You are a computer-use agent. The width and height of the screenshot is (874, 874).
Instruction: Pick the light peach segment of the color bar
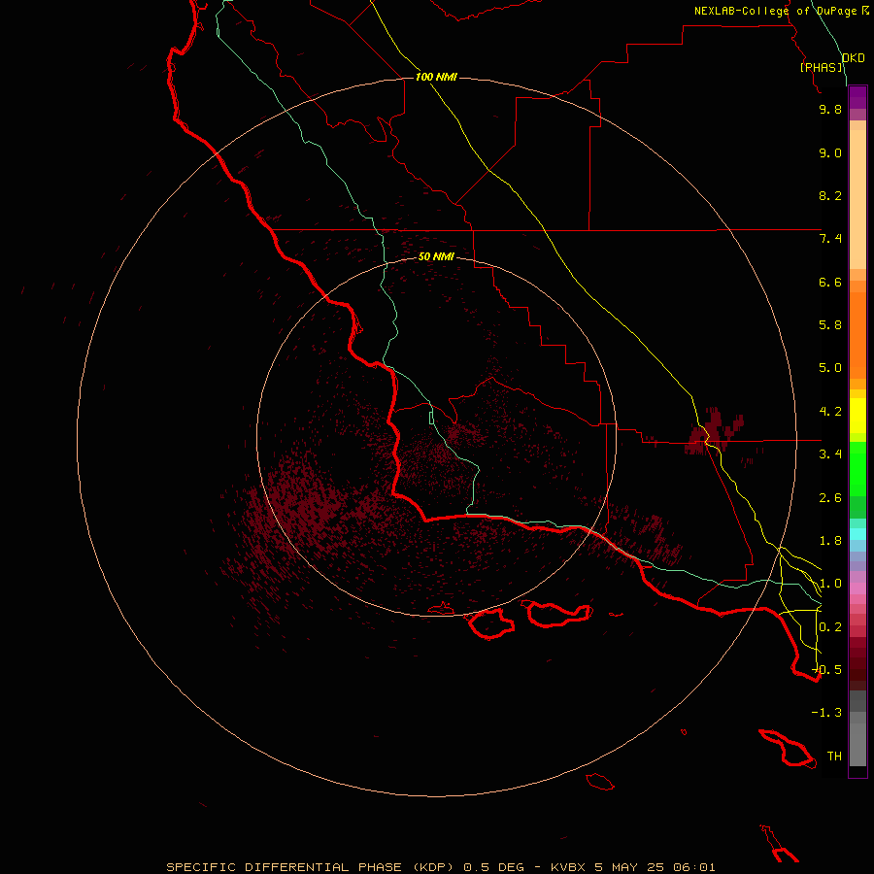[857, 199]
